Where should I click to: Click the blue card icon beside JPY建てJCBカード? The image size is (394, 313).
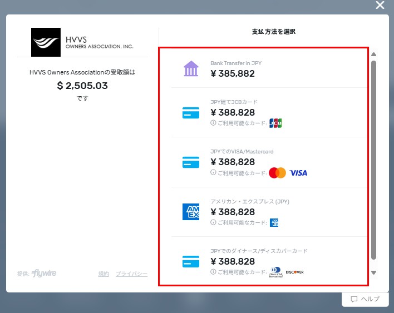point(191,113)
